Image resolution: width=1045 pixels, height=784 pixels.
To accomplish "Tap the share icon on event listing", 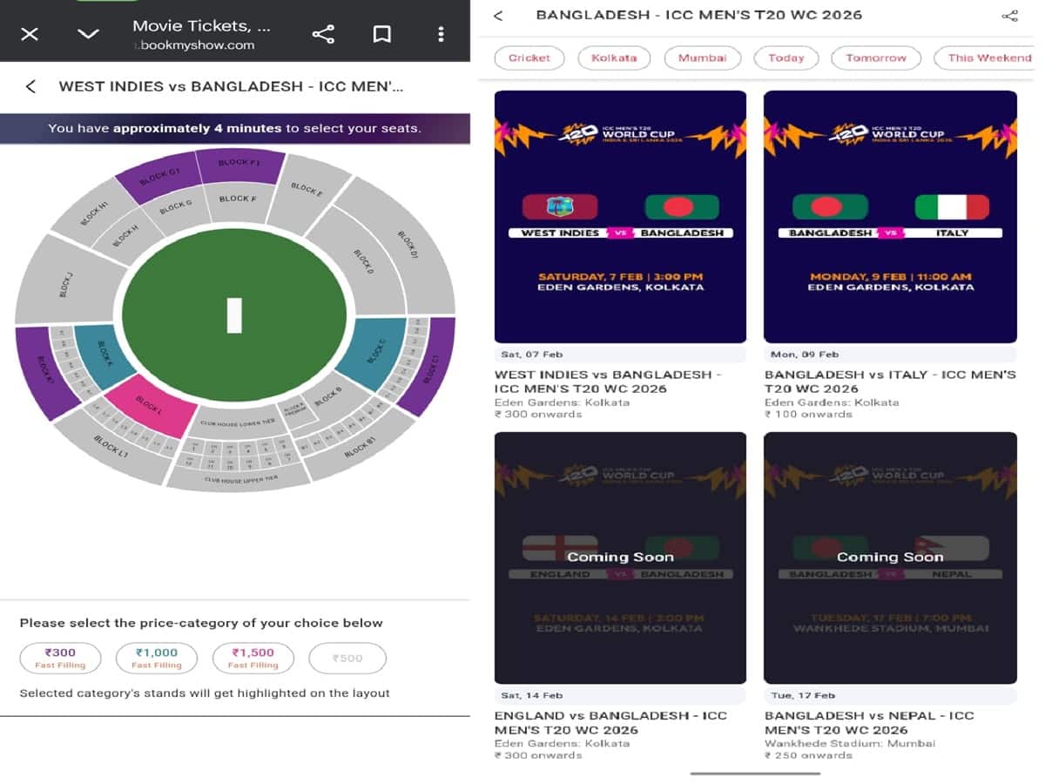I will point(1009,16).
